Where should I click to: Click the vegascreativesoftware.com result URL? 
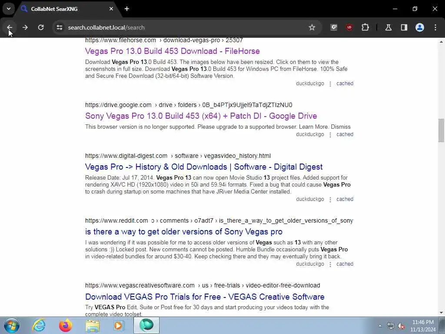[x=203, y=285]
